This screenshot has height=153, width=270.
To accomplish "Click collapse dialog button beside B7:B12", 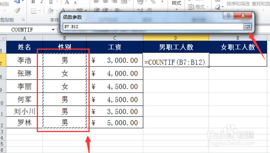I will coord(247,27).
